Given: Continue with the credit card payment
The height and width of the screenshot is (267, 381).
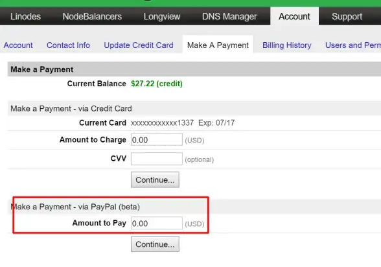Looking at the screenshot, I should click(155, 180).
